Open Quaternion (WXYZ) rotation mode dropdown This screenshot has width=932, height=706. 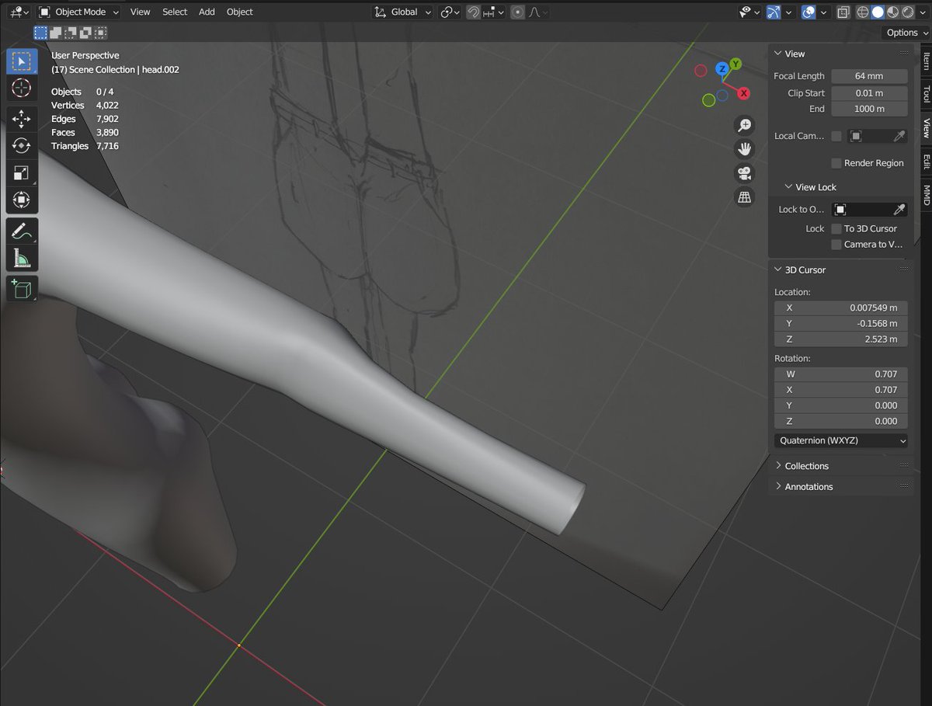click(x=841, y=440)
